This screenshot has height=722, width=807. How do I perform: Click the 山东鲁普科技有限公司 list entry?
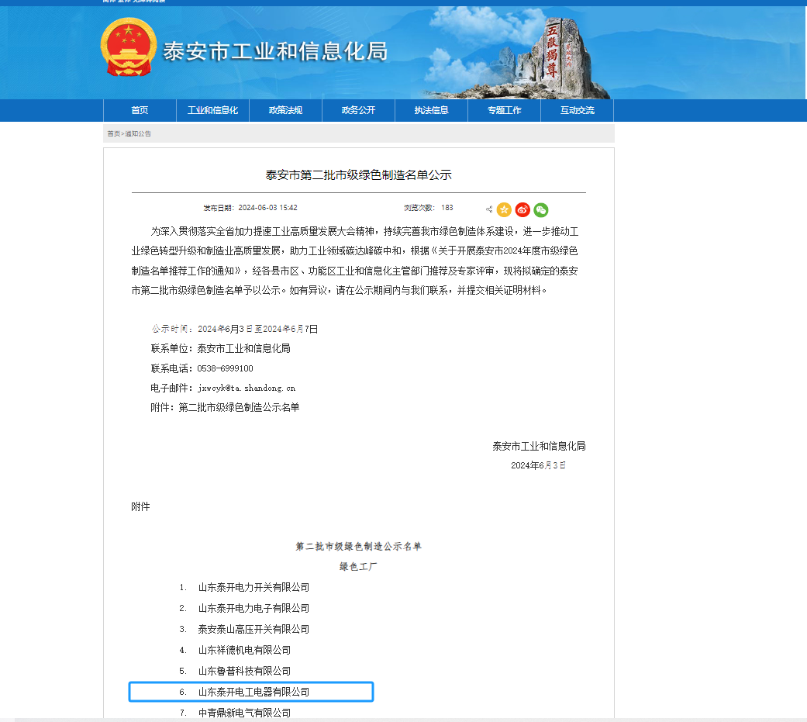click(245, 671)
